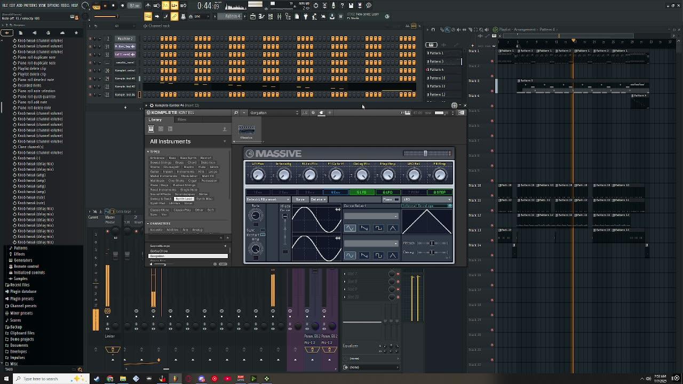Viewport: 683px width, 384px height.
Task: Toggle the Restart checkbox in Massive LFO
Action: [262, 235]
